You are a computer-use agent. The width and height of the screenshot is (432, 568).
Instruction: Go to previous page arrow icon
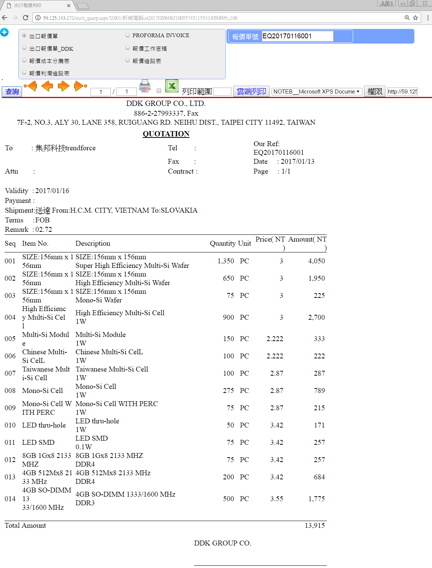point(47,86)
